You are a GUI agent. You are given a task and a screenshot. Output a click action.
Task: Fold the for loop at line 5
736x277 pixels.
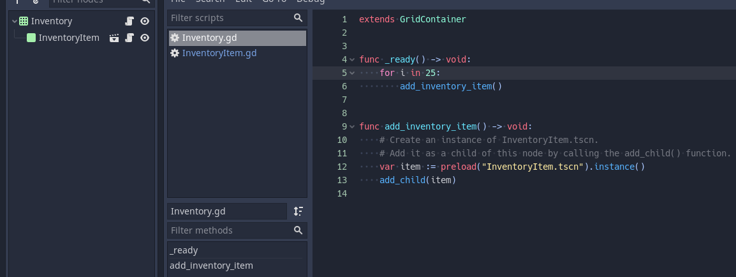pyautogui.click(x=352, y=73)
